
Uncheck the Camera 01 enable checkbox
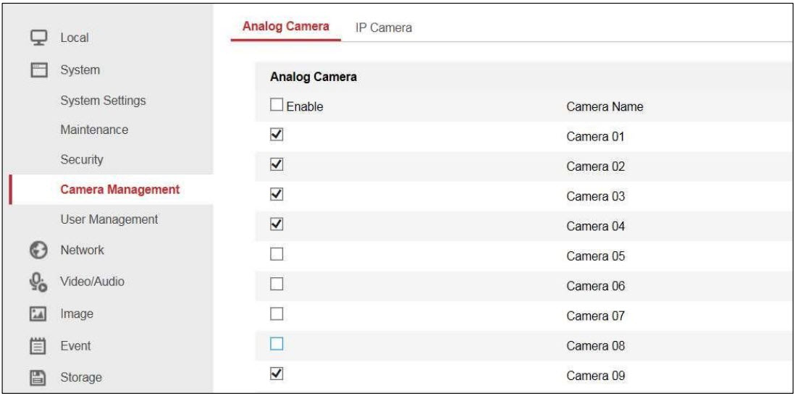275,135
